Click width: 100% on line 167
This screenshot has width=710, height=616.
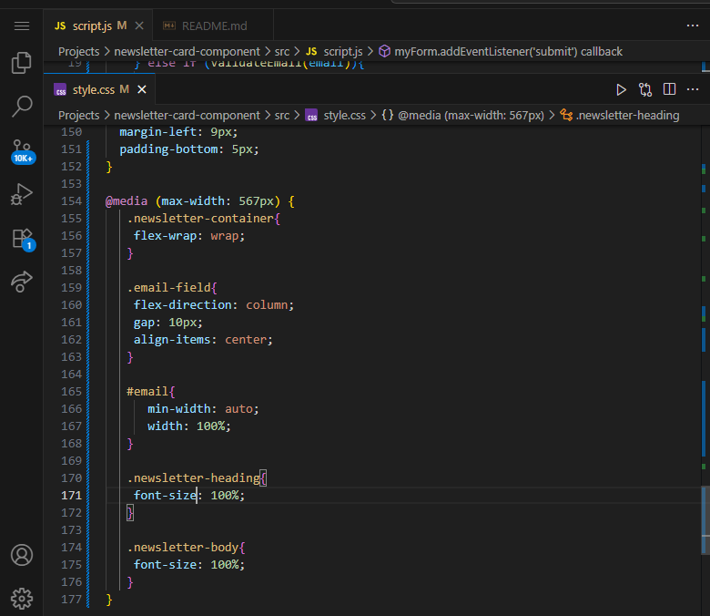(x=189, y=426)
